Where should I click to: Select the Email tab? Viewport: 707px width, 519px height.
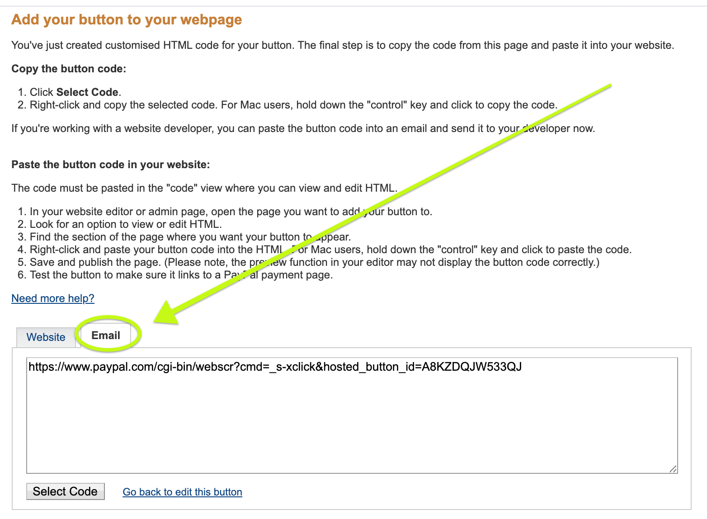click(106, 335)
